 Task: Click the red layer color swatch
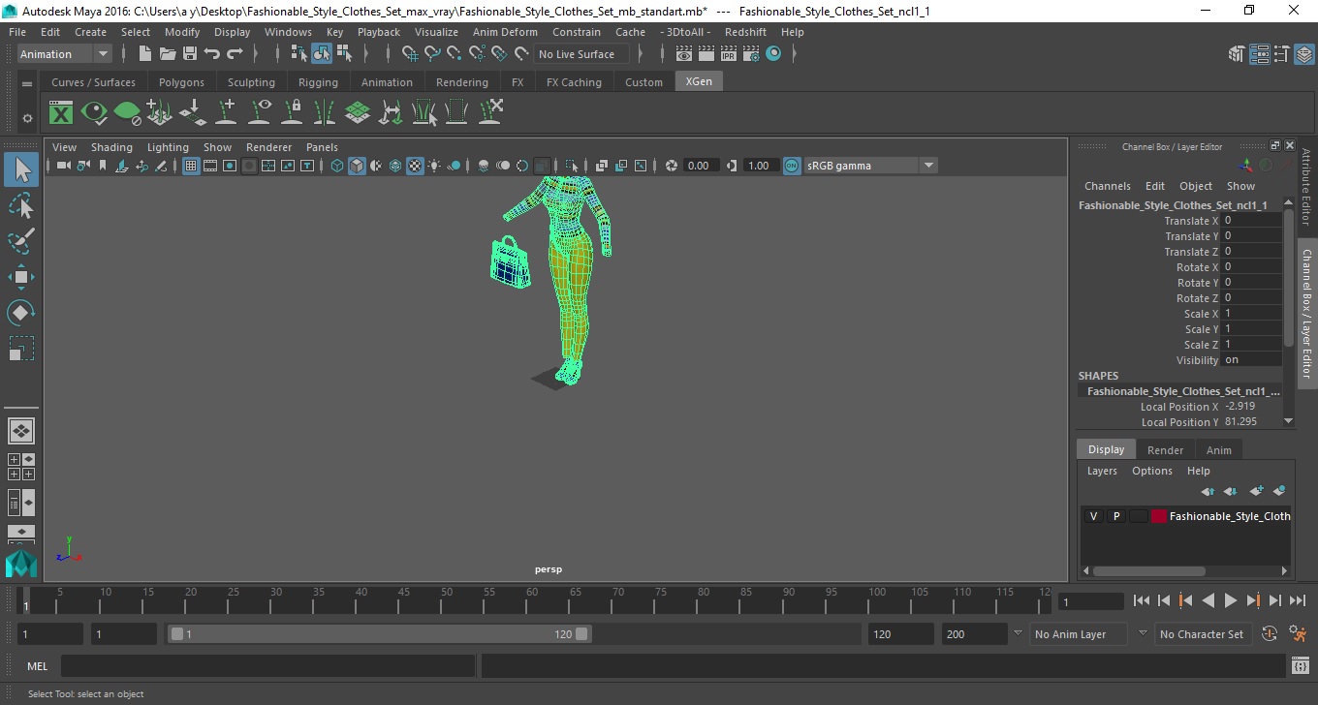[x=1159, y=516]
